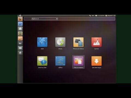The image size is (131, 98).
Task: Clear the search field with the X button
Action: [x=57, y=19]
